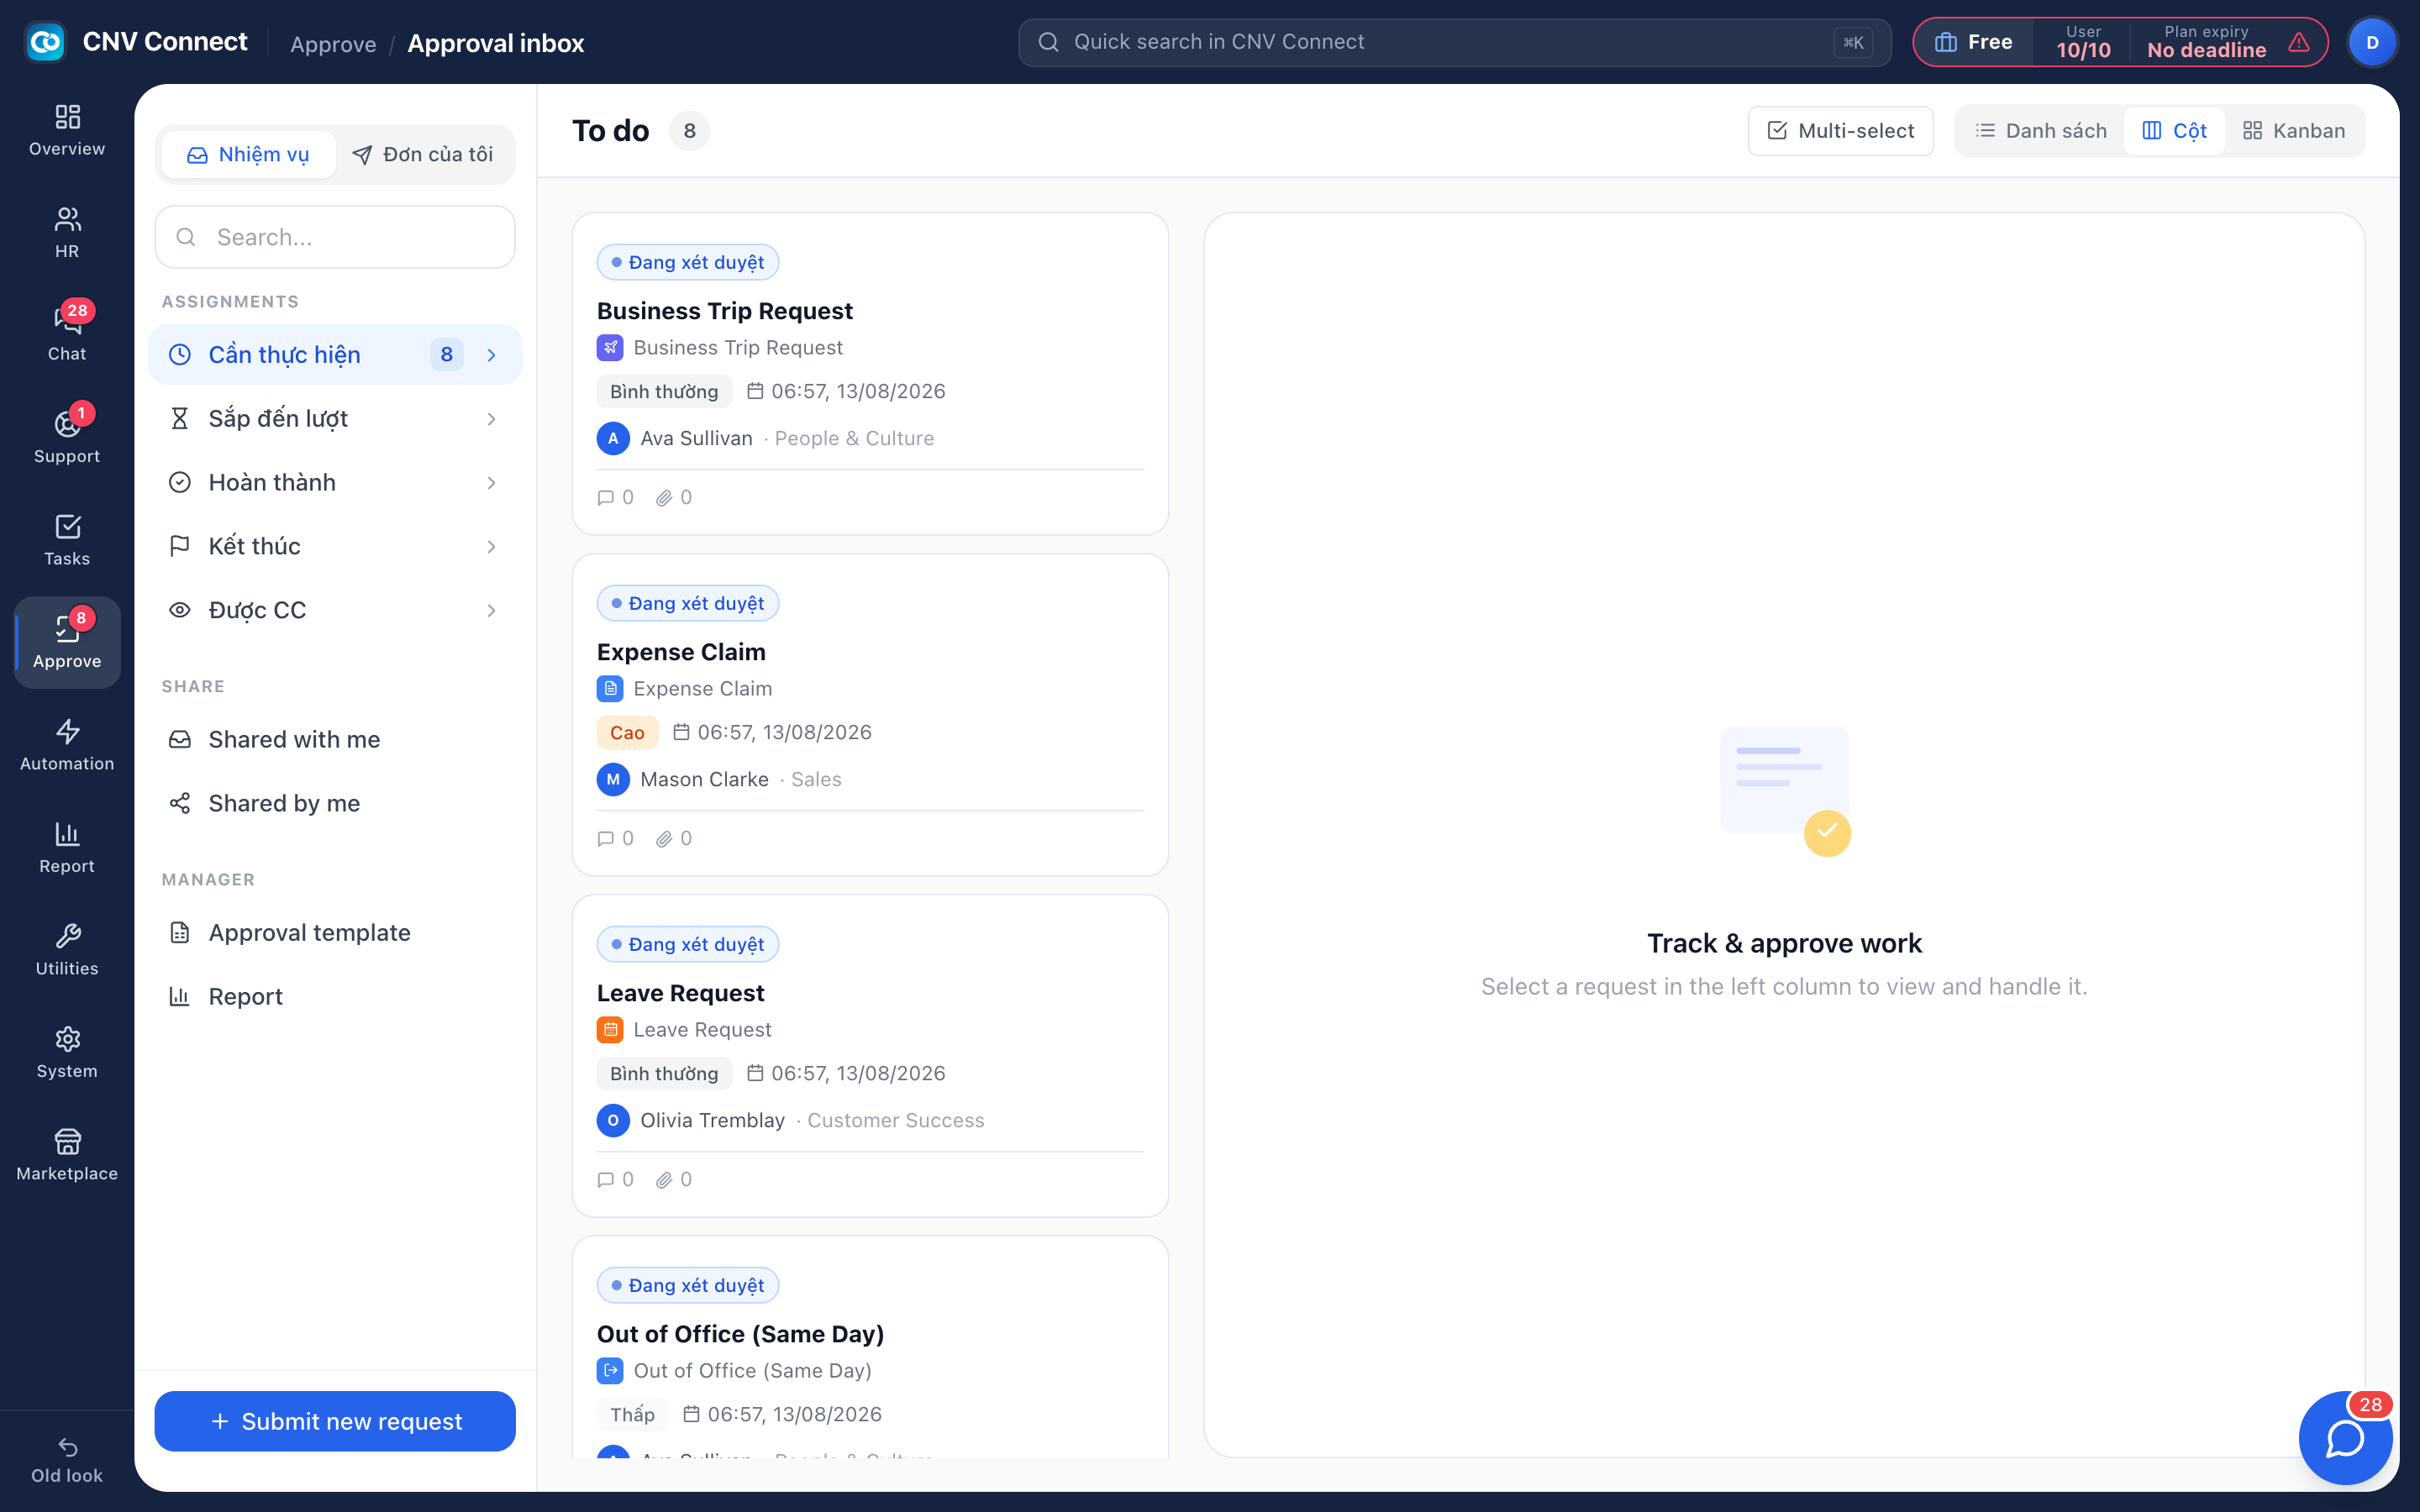
Task: Open Cần thực hiện assignments
Action: 335,355
